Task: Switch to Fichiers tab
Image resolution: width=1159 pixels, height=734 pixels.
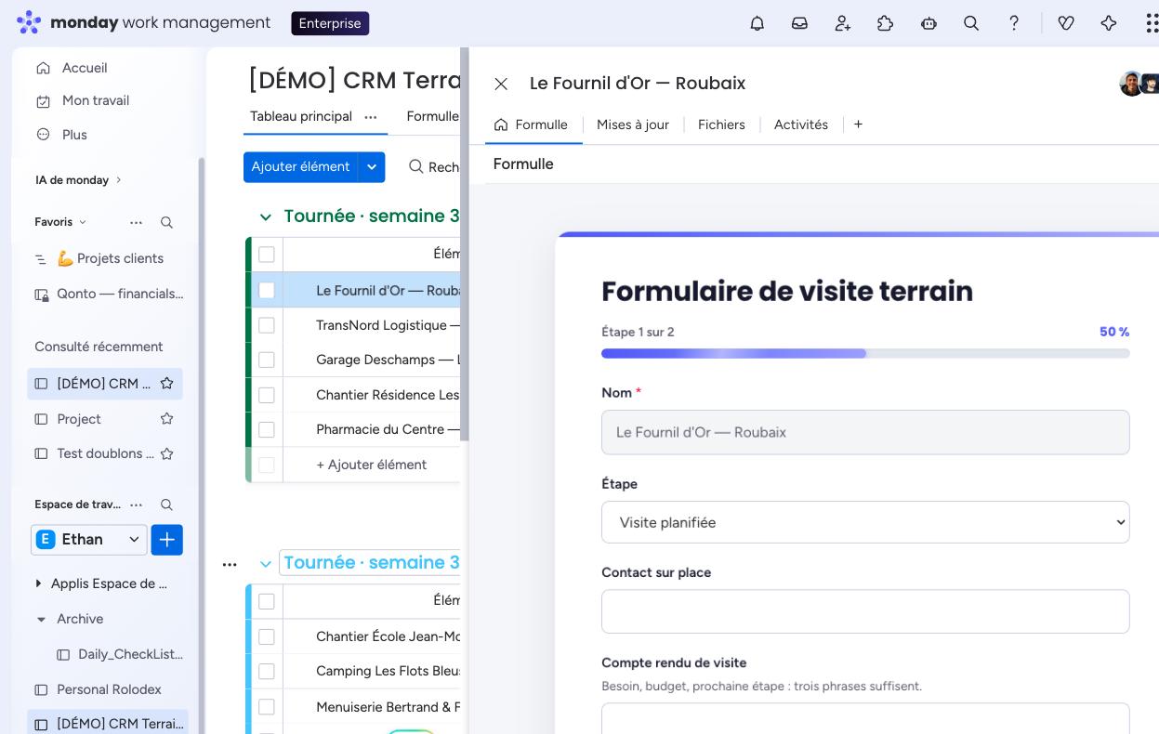Action: coord(721,125)
